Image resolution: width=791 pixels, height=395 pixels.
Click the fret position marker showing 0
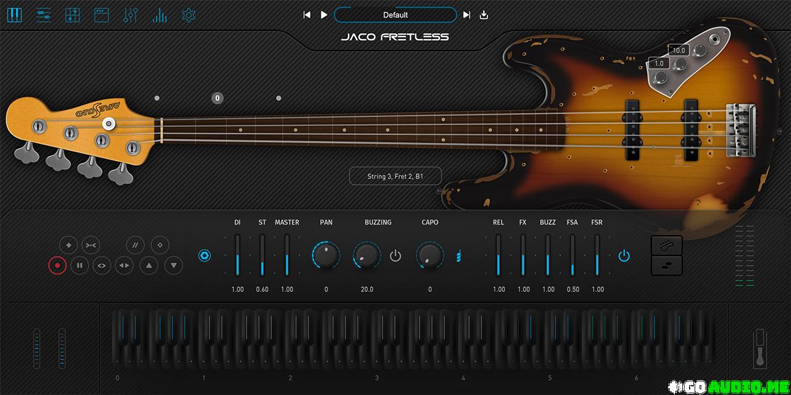pos(217,98)
